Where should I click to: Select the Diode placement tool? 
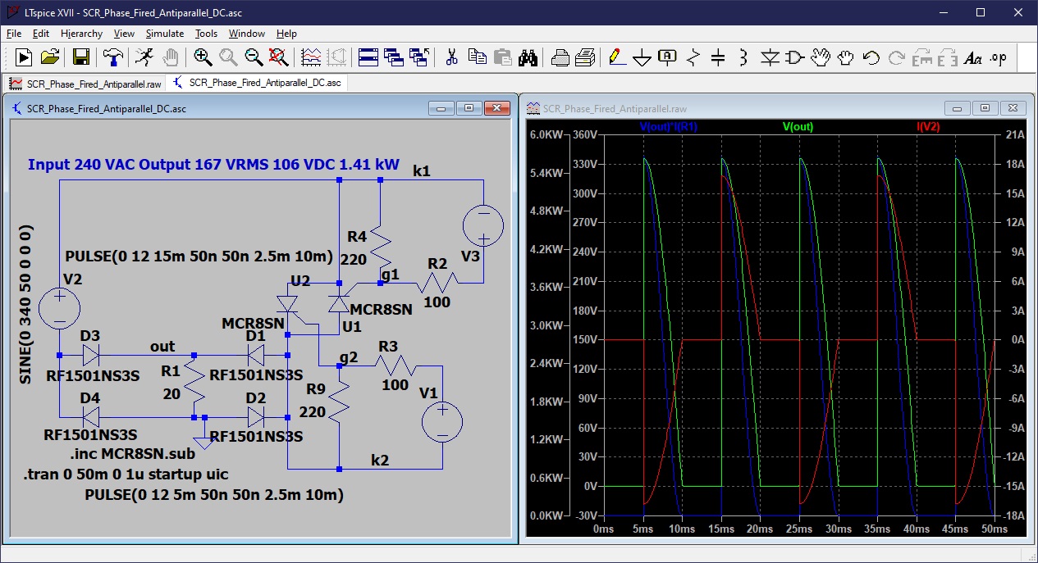click(x=771, y=57)
